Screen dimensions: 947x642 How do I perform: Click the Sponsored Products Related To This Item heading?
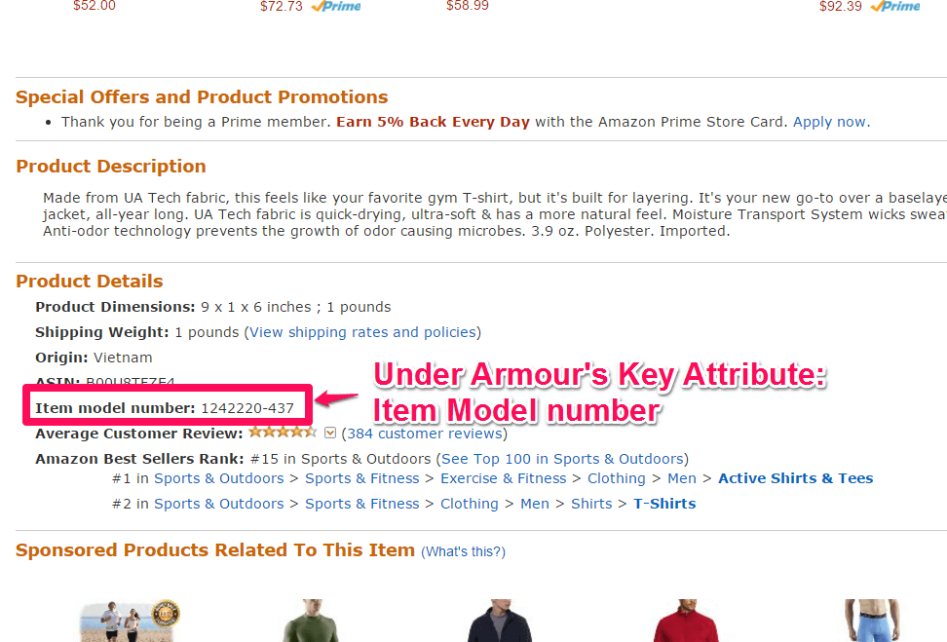(x=215, y=550)
